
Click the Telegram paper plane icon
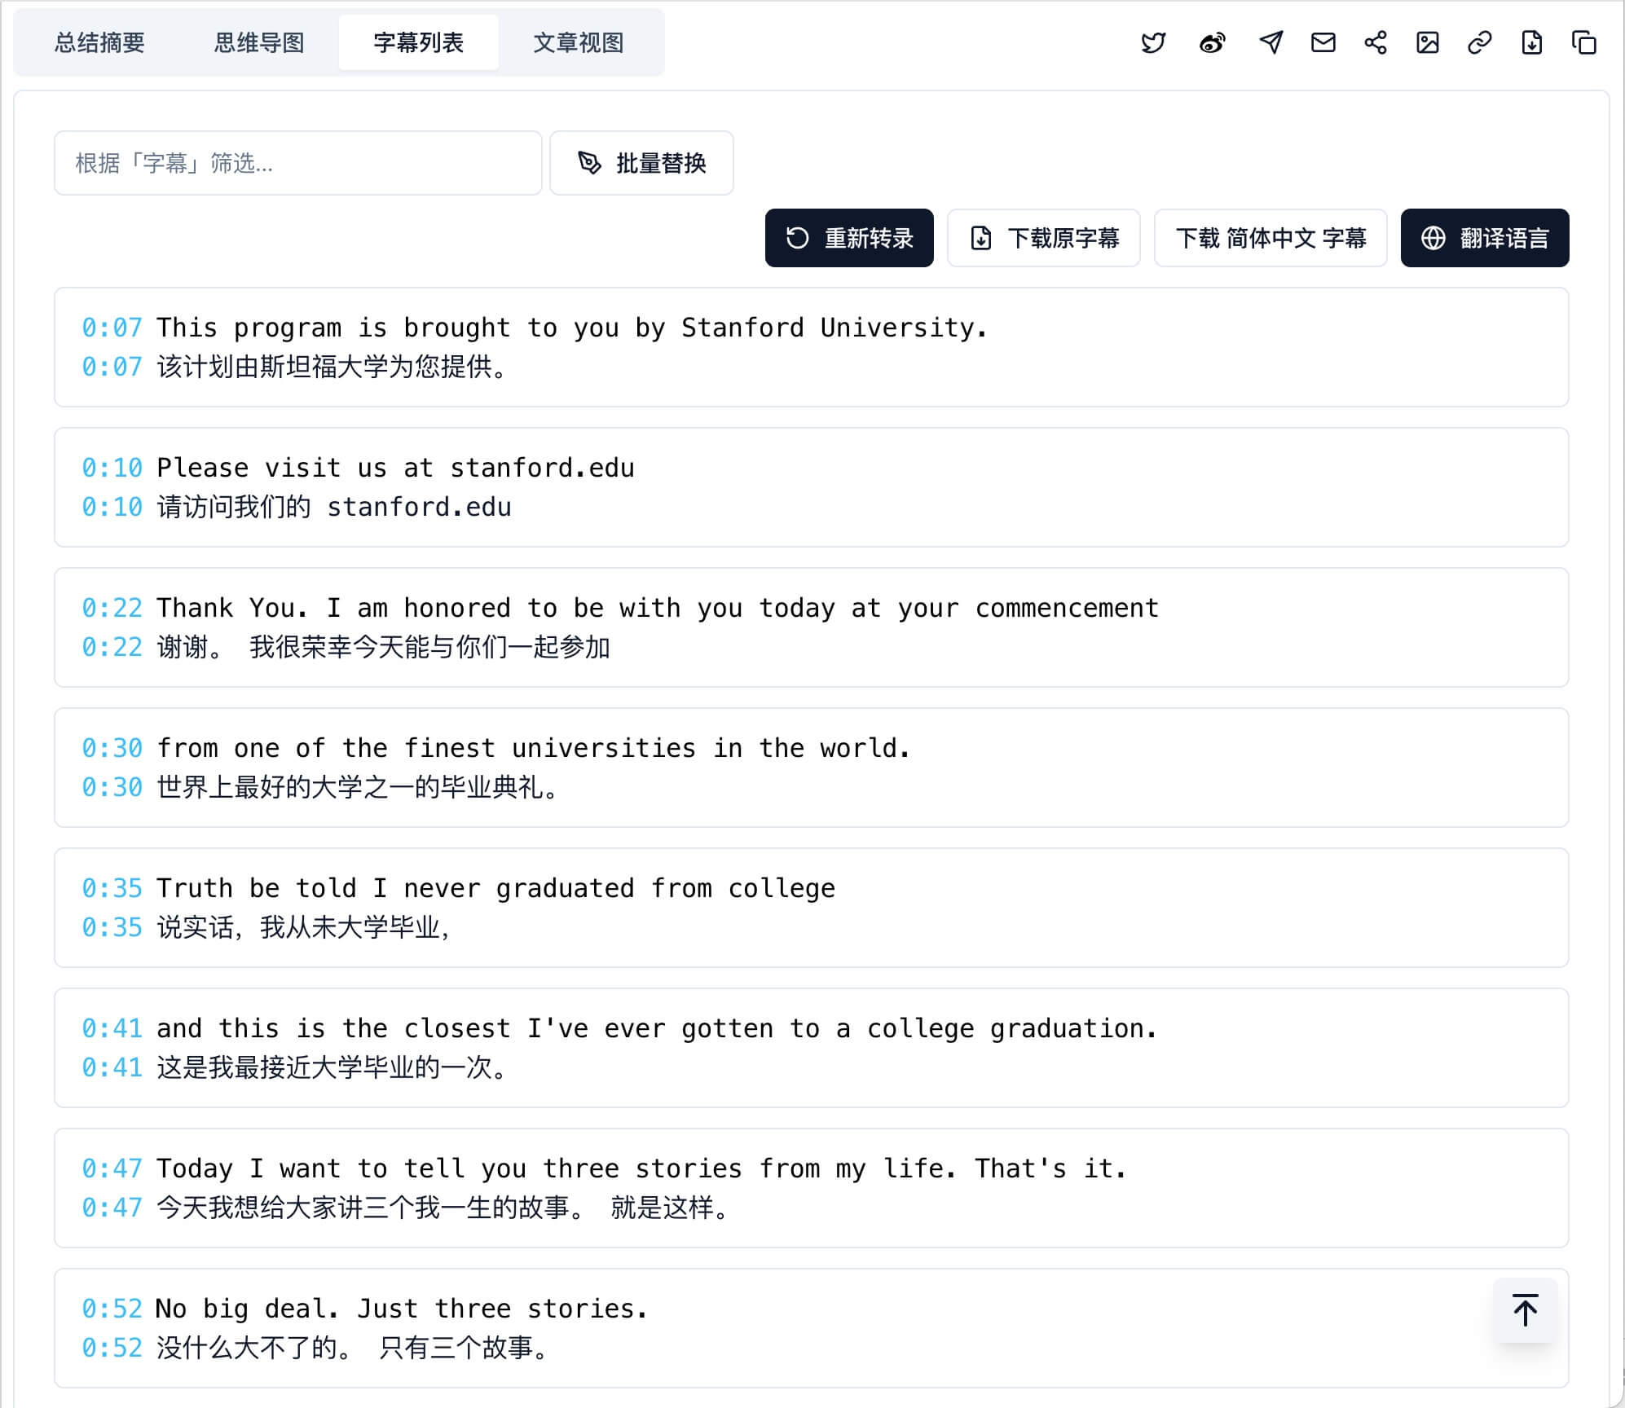[x=1270, y=42]
